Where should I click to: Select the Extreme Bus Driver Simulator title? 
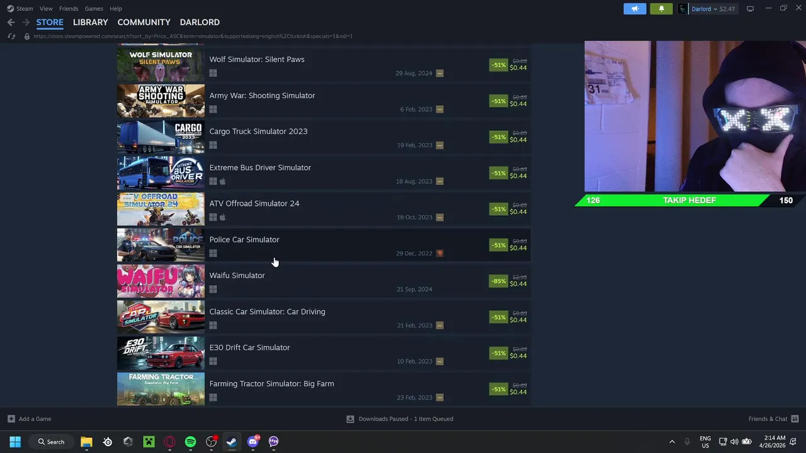coord(260,167)
